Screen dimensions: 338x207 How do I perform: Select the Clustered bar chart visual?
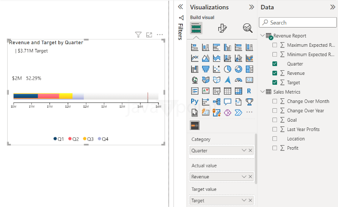coord(217,47)
